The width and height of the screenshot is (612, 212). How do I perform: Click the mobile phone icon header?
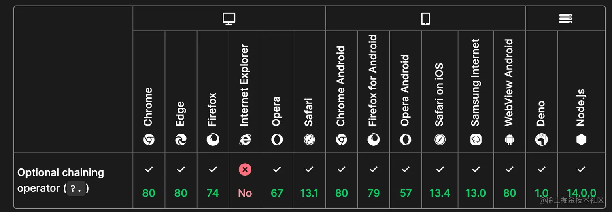(x=425, y=19)
